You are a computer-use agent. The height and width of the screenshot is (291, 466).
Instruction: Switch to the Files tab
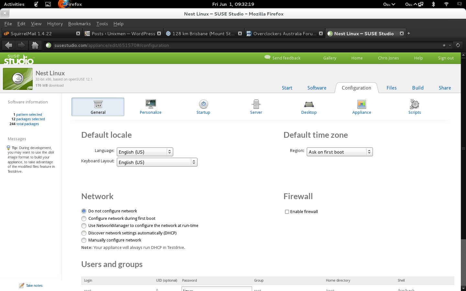(x=392, y=88)
